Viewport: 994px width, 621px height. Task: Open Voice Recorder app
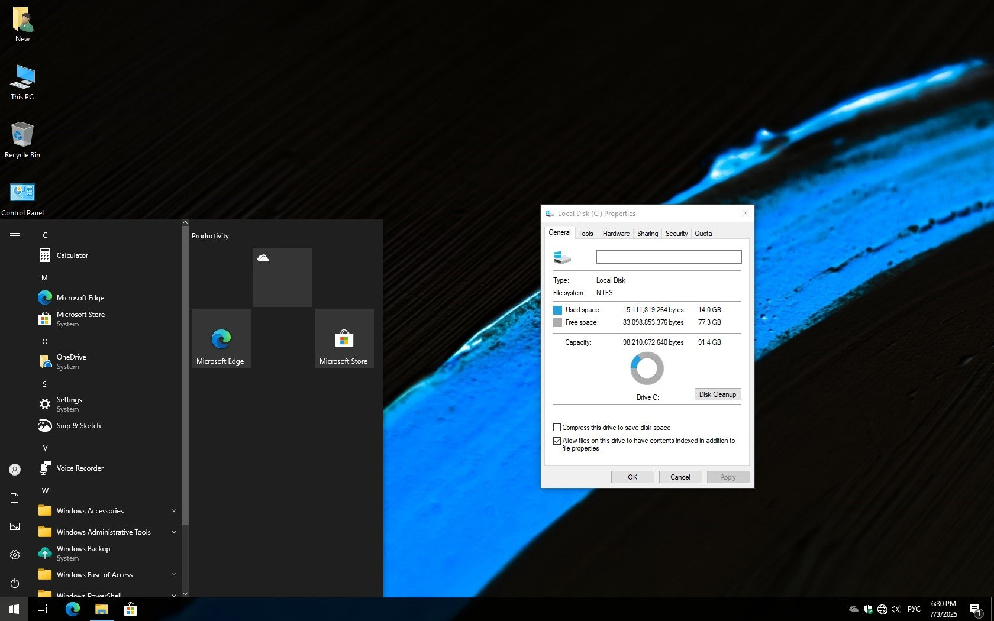[x=79, y=468]
